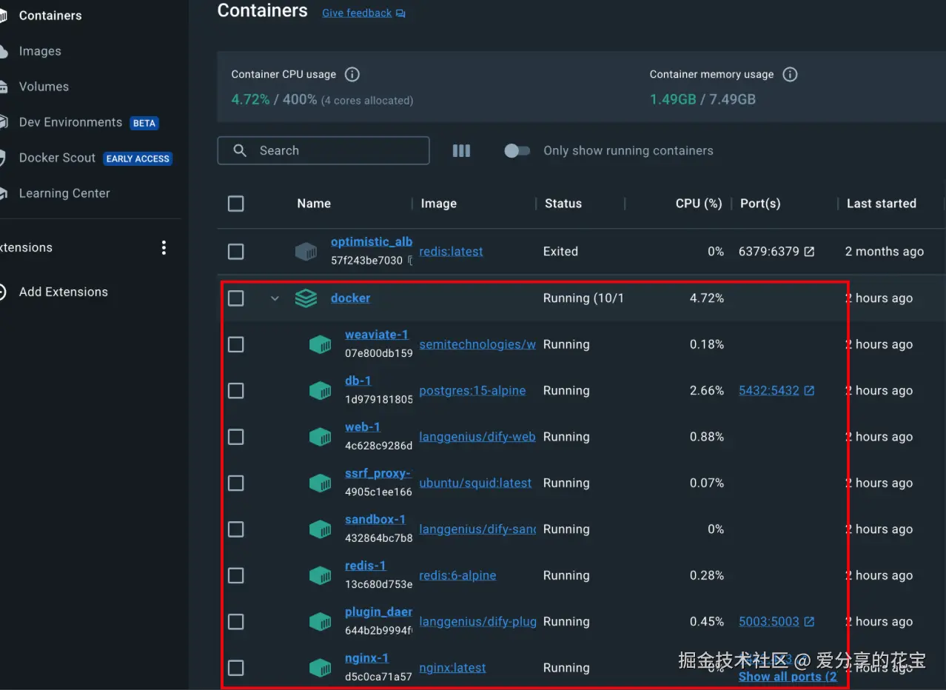
Task: Click the Search containers field
Action: click(x=323, y=150)
